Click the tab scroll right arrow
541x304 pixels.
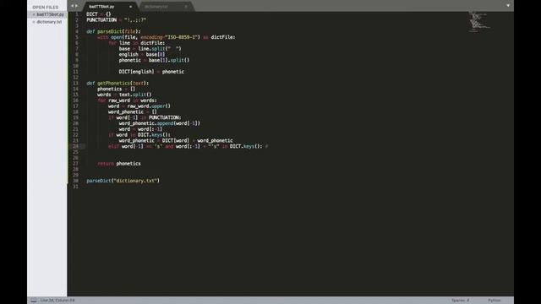76,6
